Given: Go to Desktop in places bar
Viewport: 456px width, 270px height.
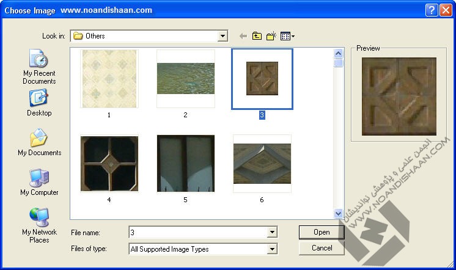Looking at the screenshot, I should (x=39, y=102).
